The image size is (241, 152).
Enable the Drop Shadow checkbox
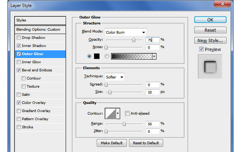pyautogui.click(x=19, y=38)
